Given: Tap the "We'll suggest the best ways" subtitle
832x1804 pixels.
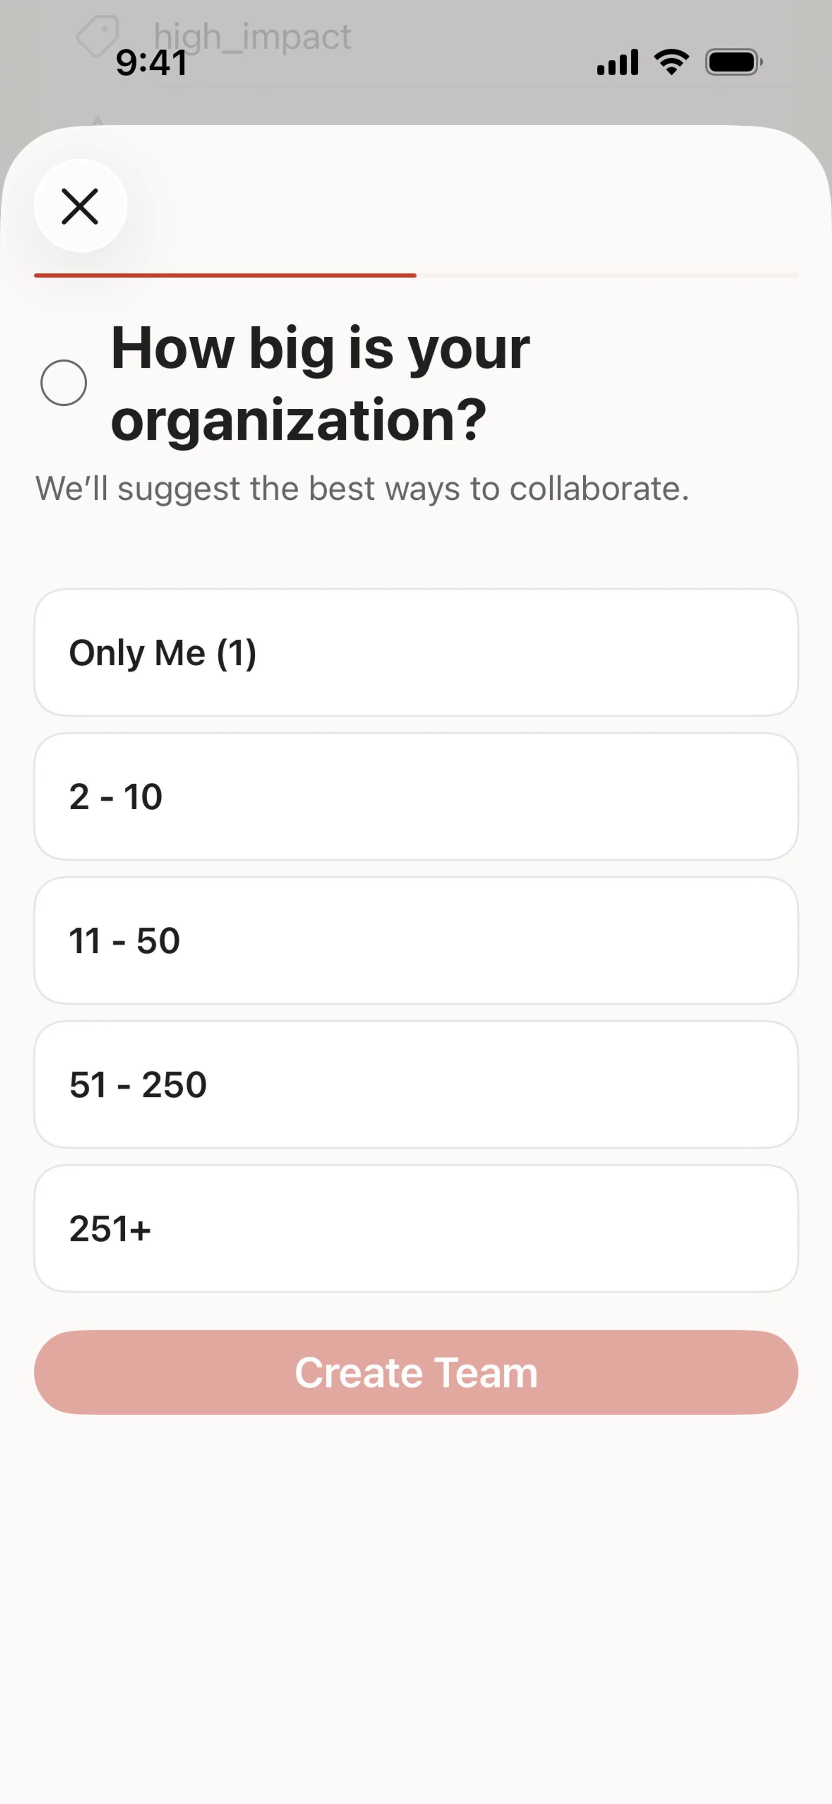Looking at the screenshot, I should click(362, 489).
